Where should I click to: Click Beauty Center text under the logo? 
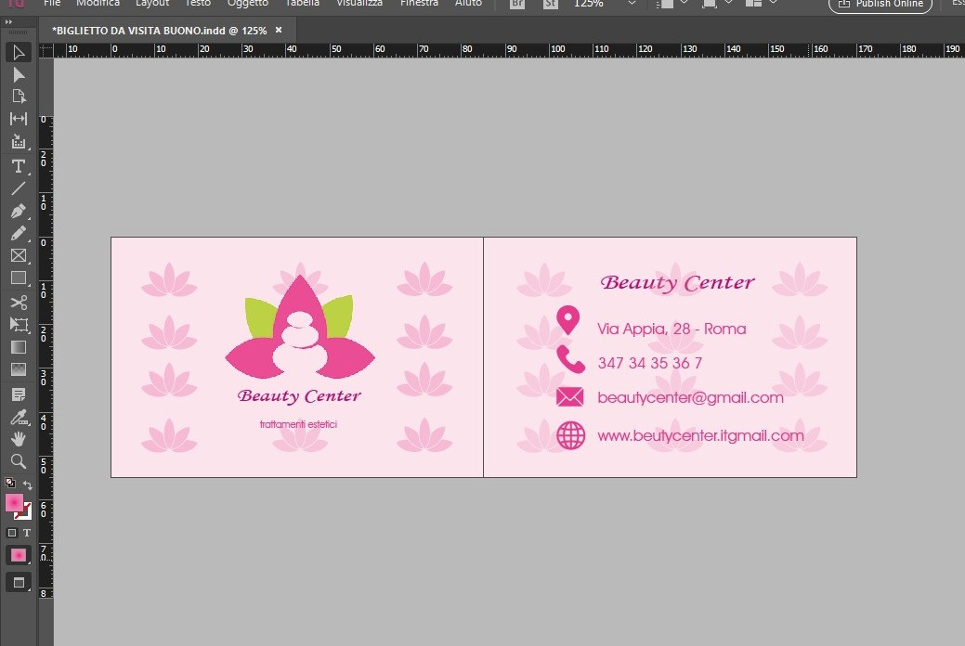299,396
